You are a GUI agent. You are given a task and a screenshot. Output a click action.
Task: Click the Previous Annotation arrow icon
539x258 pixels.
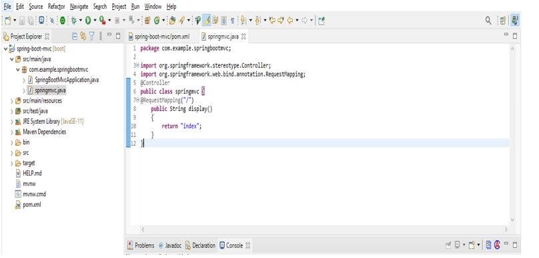[257, 21]
